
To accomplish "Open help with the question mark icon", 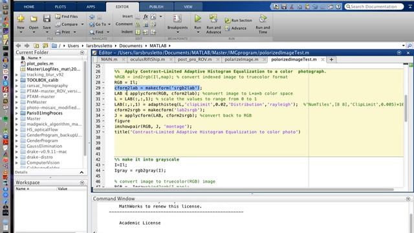I will (x=338, y=6).
